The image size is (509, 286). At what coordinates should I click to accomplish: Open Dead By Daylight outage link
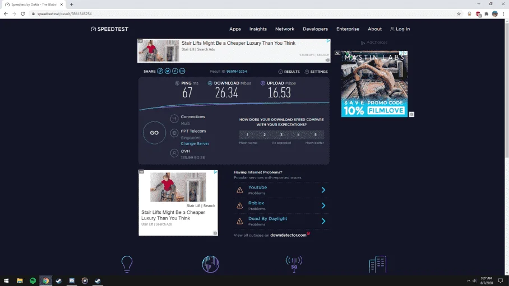pos(267,218)
